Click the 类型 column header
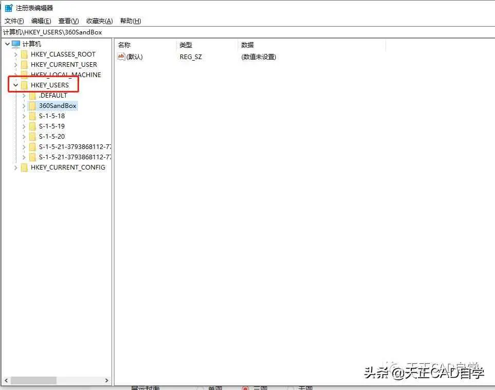 (x=186, y=45)
